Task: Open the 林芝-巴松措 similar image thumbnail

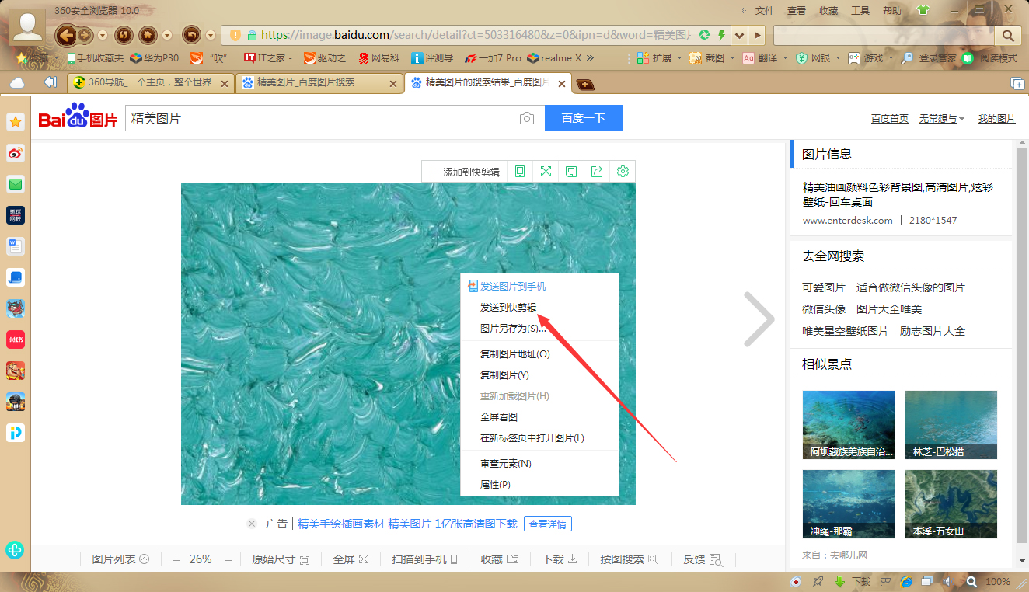Action: [951, 425]
